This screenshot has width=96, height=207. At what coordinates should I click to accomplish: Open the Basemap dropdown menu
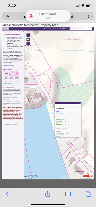pyautogui.click(x=57, y=29)
